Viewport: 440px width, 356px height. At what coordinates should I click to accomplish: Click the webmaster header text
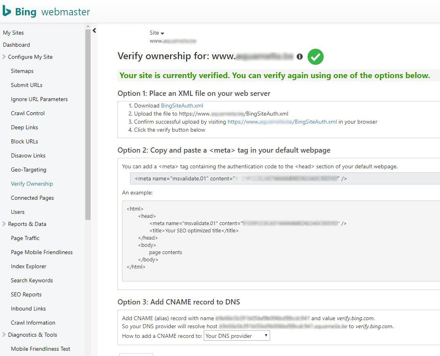click(66, 12)
